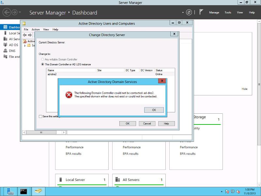
Task: Click OK in the Active Directory Domain Services error
Action: coord(154,110)
